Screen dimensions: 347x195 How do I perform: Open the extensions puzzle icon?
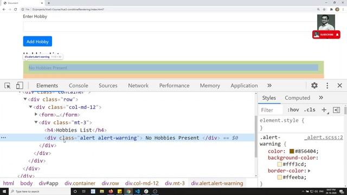coord(331,10)
